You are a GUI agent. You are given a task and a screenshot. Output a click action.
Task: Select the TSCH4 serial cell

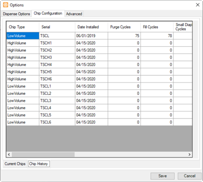[x=57, y=64]
